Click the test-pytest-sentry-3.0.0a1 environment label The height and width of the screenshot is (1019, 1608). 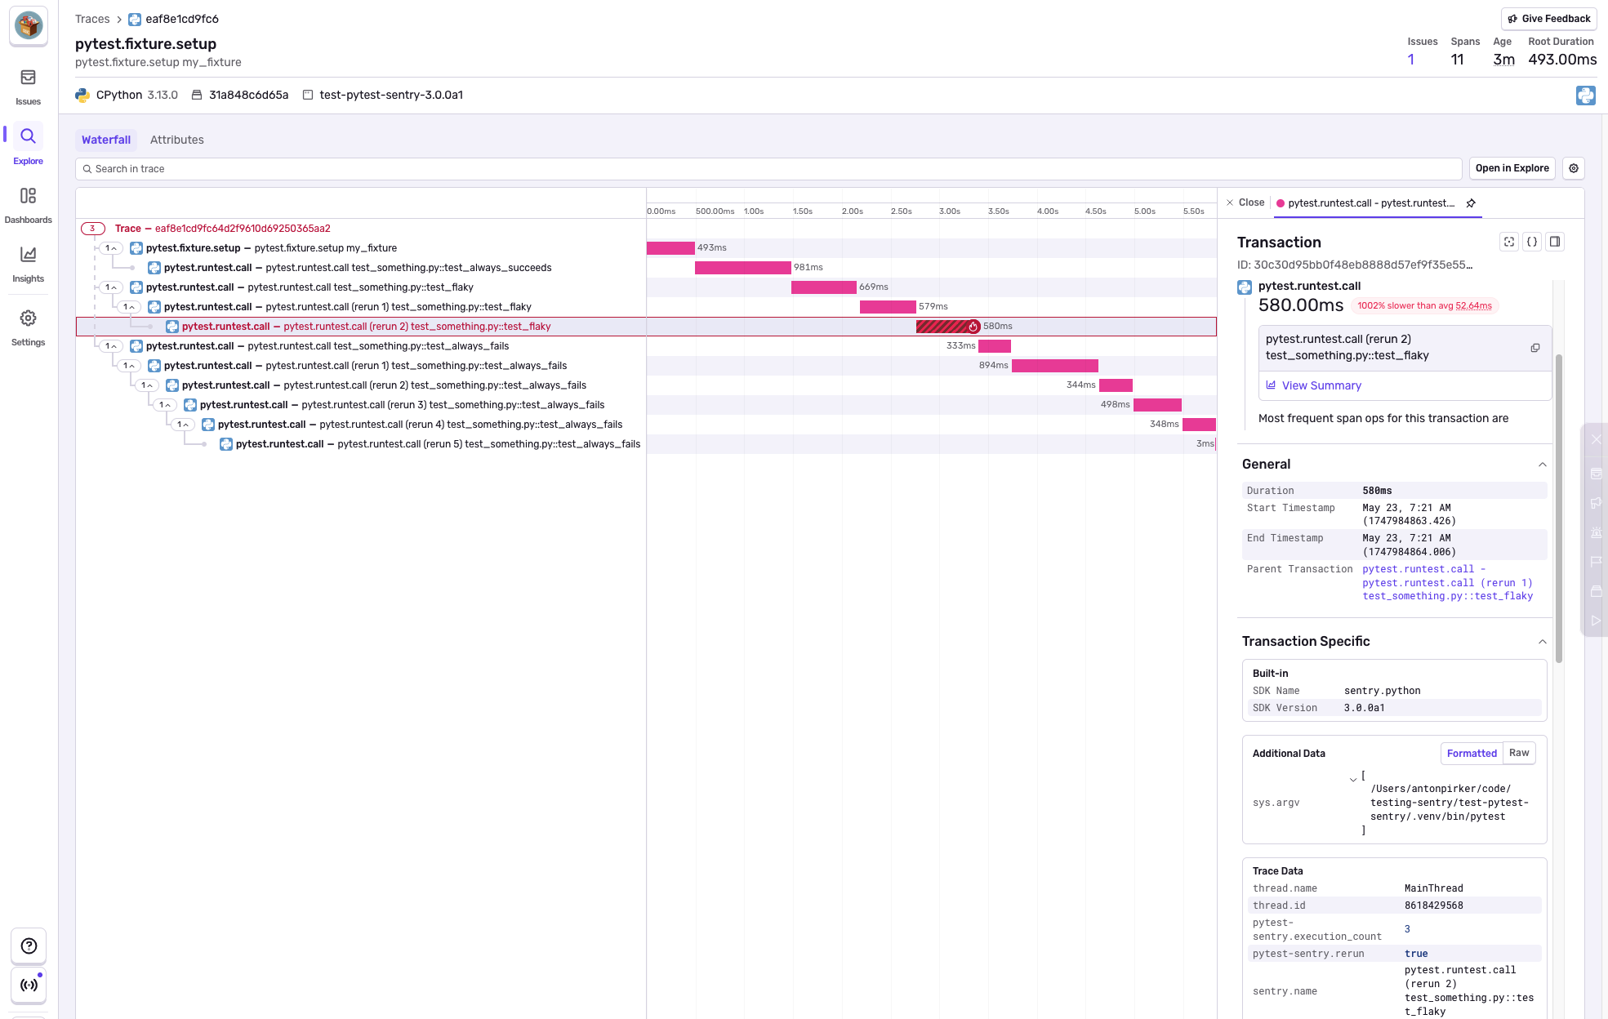(391, 95)
